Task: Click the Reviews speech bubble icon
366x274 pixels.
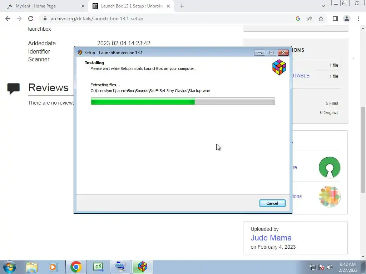Action: (x=13, y=88)
